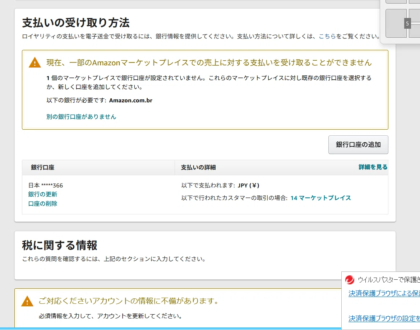Click the 銀行口座 column header
Image resolution: width=420 pixels, height=330 pixels.
tap(43, 167)
